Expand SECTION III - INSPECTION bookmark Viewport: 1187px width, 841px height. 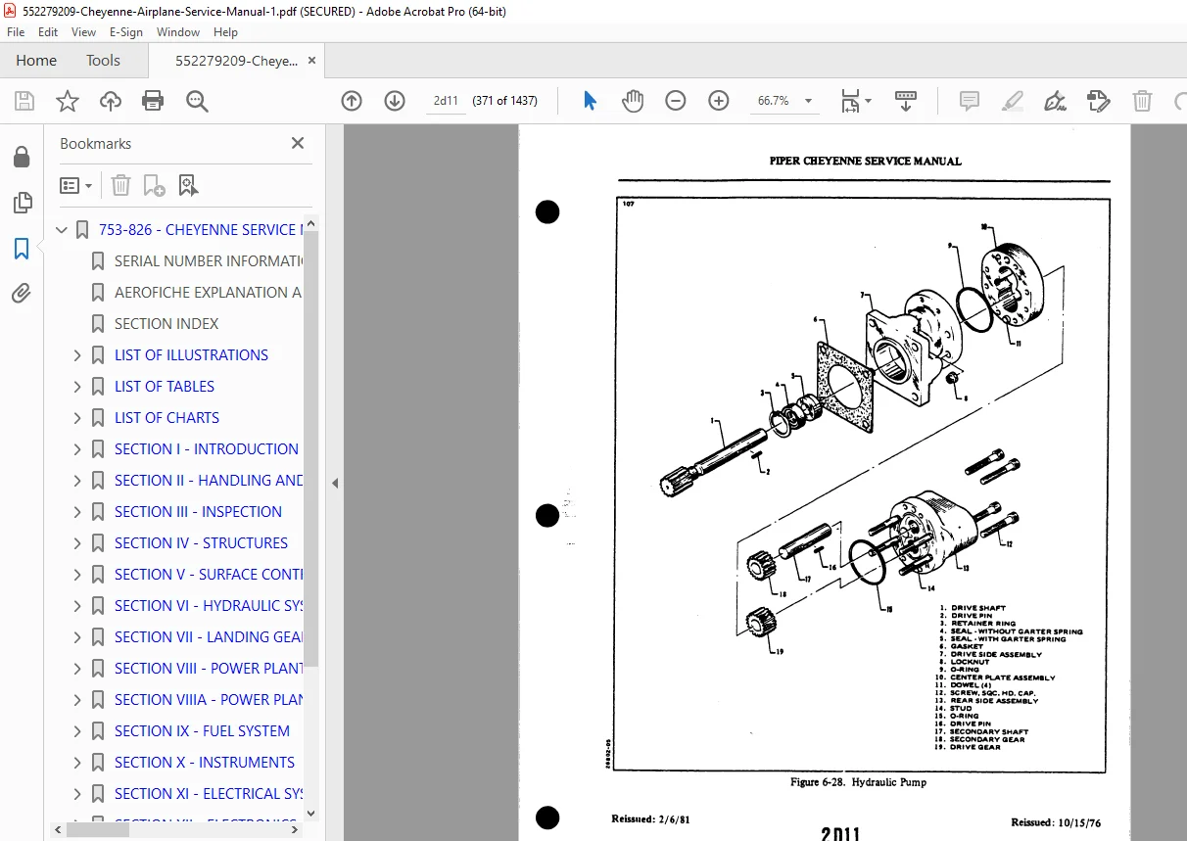click(77, 512)
